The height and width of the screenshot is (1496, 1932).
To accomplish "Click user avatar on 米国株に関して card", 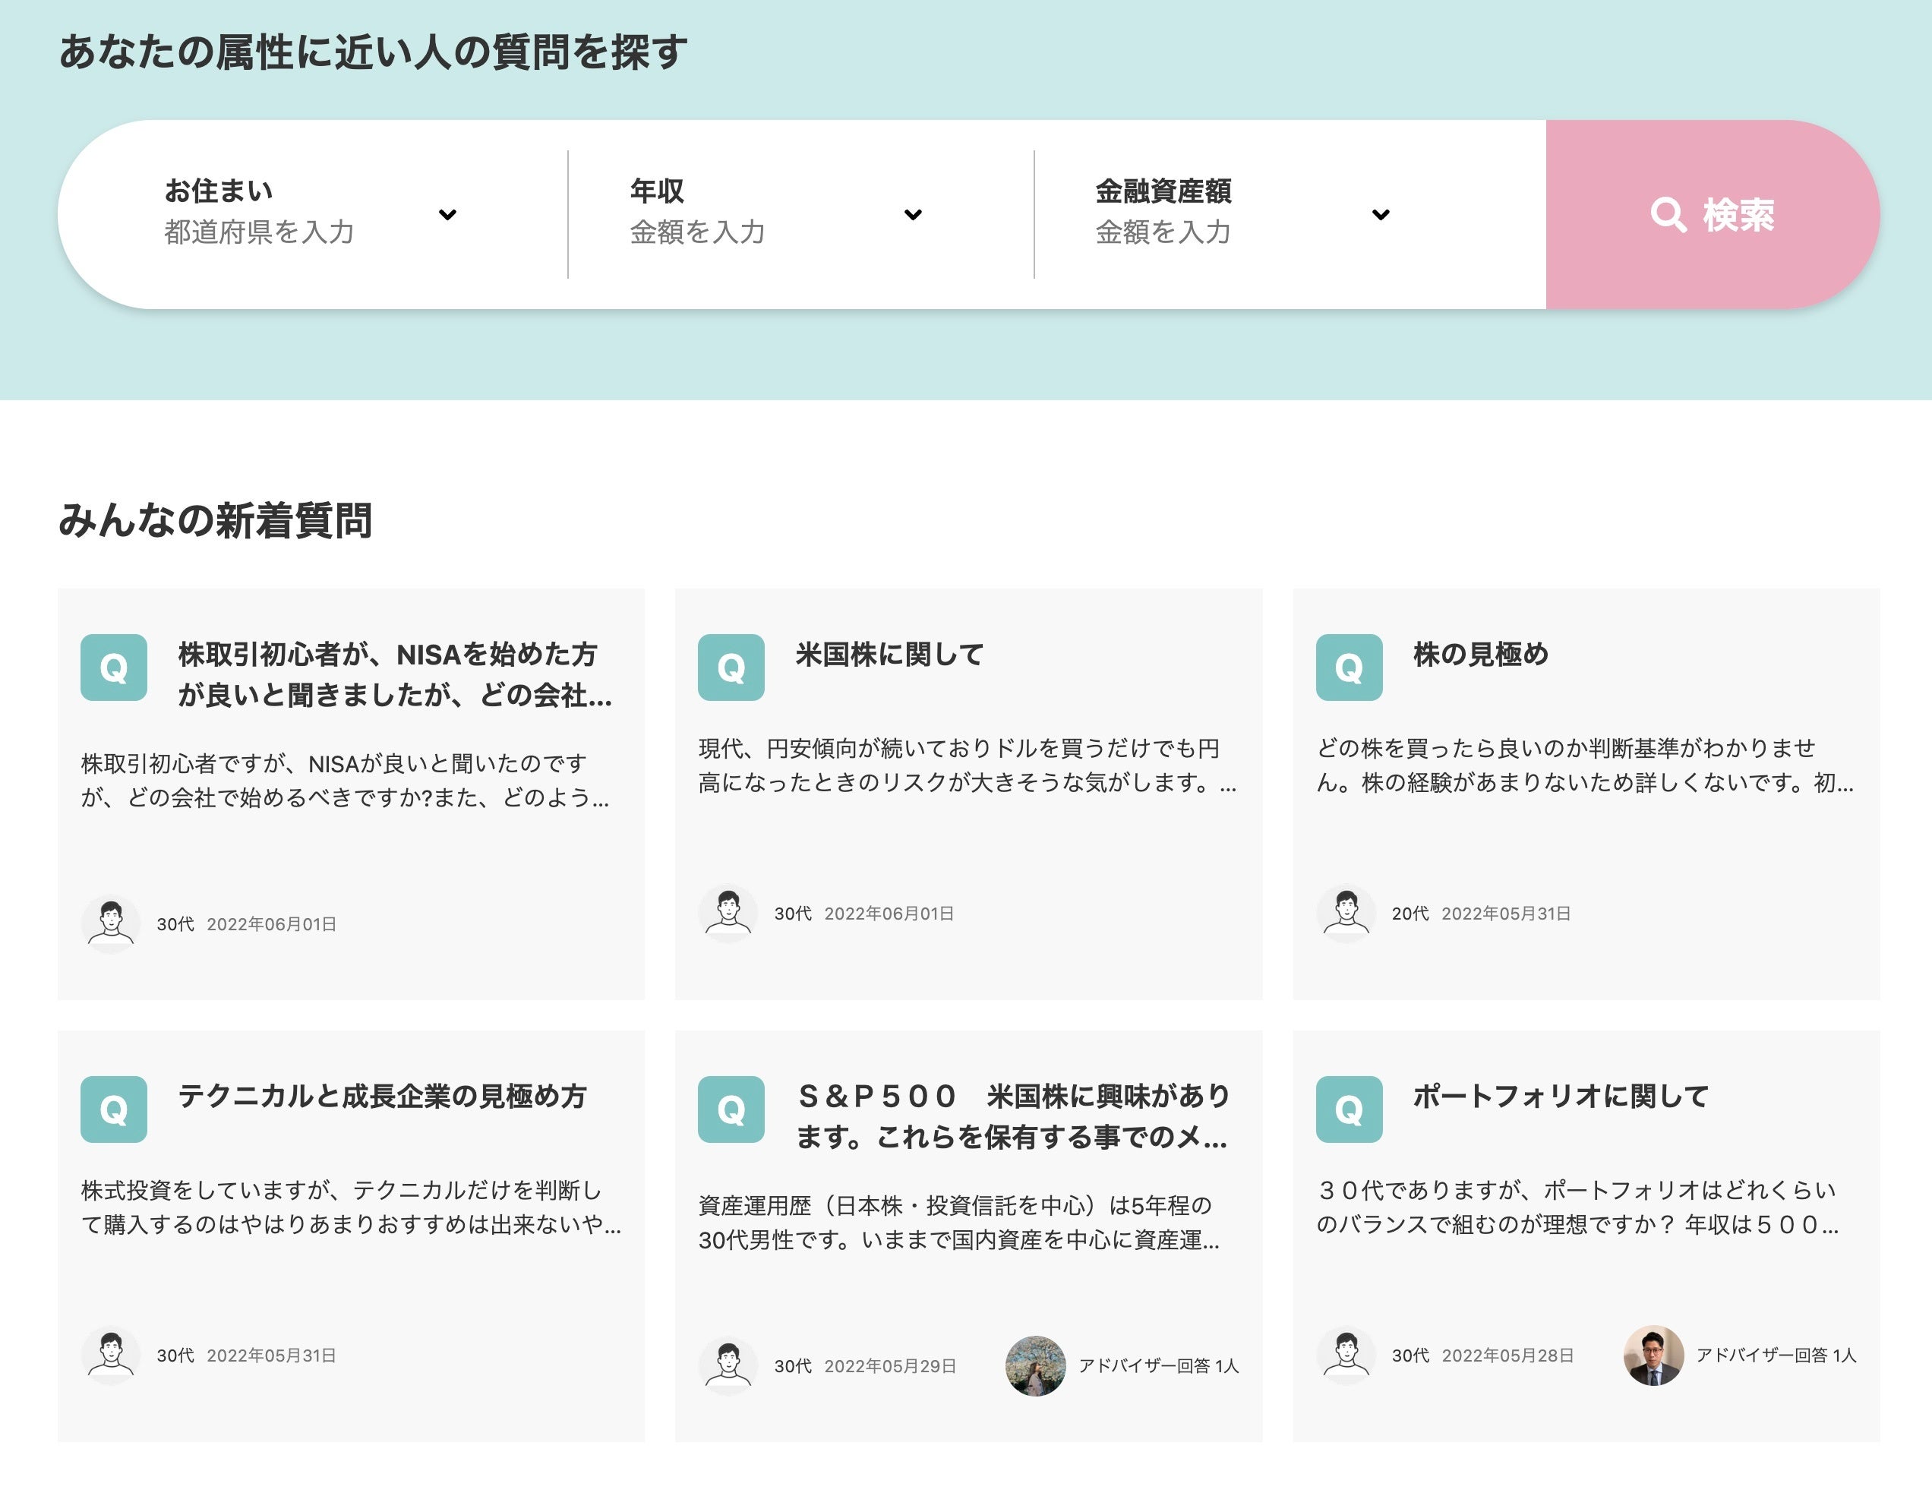I will click(x=728, y=912).
